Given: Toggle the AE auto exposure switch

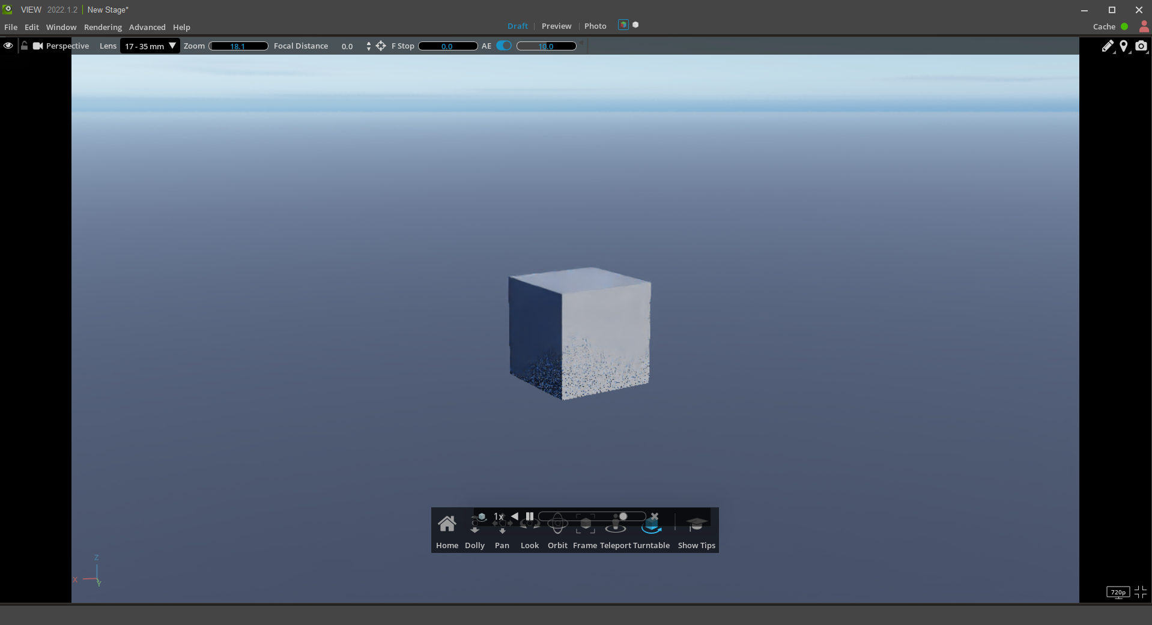Looking at the screenshot, I should [x=504, y=46].
